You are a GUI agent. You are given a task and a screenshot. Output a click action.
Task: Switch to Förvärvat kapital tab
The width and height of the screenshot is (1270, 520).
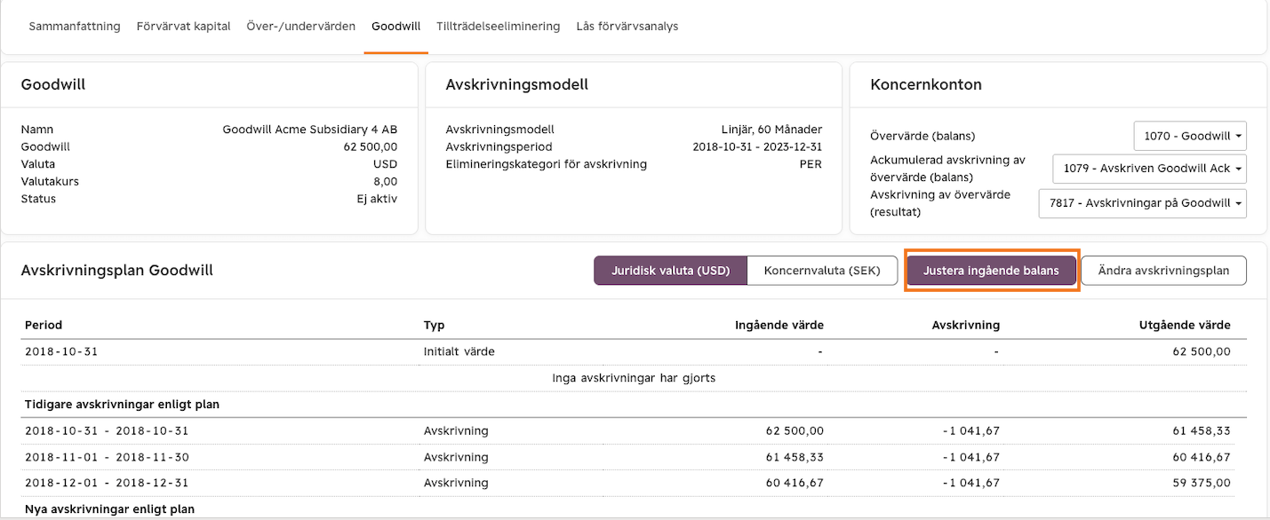point(184,27)
